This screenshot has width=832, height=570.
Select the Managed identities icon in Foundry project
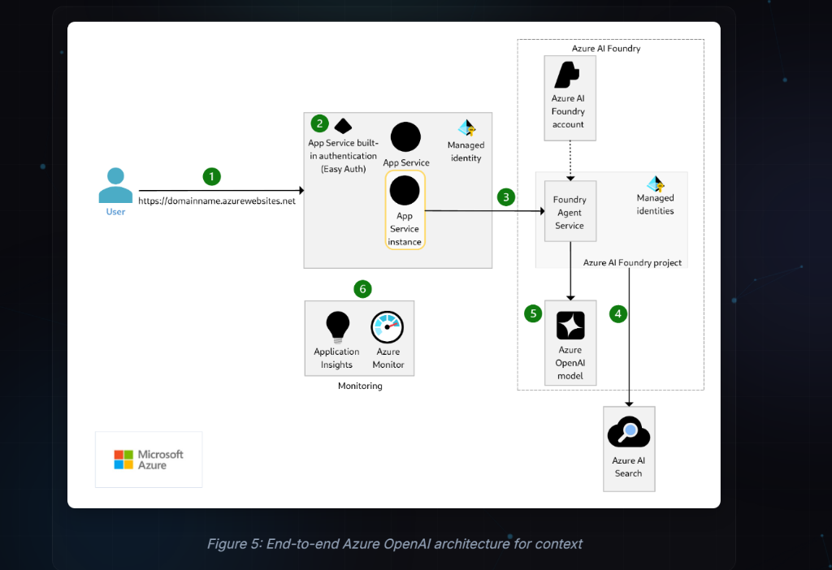coord(655,183)
